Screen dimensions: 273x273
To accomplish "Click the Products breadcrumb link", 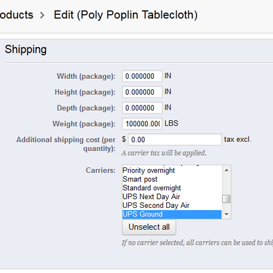I will pyautogui.click(x=16, y=15).
